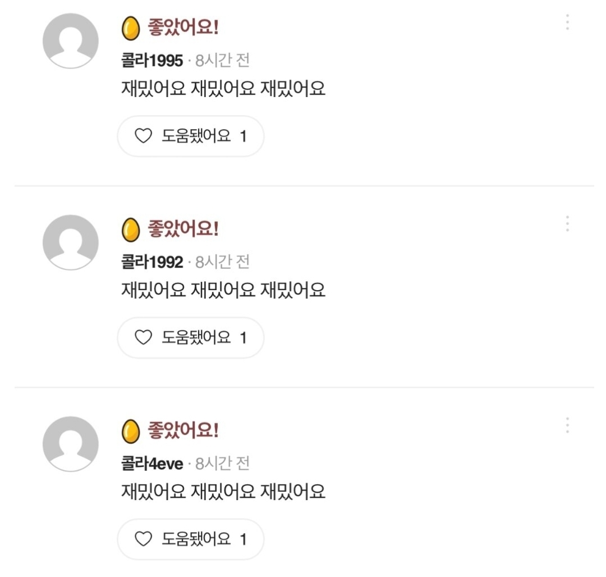The width and height of the screenshot is (606, 577).
Task: Click the 좋았어요! label on 콜라4eve's review
Action: tap(183, 431)
